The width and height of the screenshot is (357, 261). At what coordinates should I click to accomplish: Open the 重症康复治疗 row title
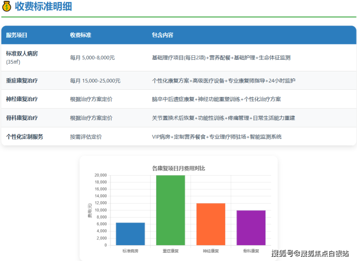tap(22, 81)
